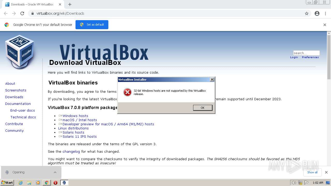
Task: Open Documentation in the sidebar
Action: tap(18, 104)
